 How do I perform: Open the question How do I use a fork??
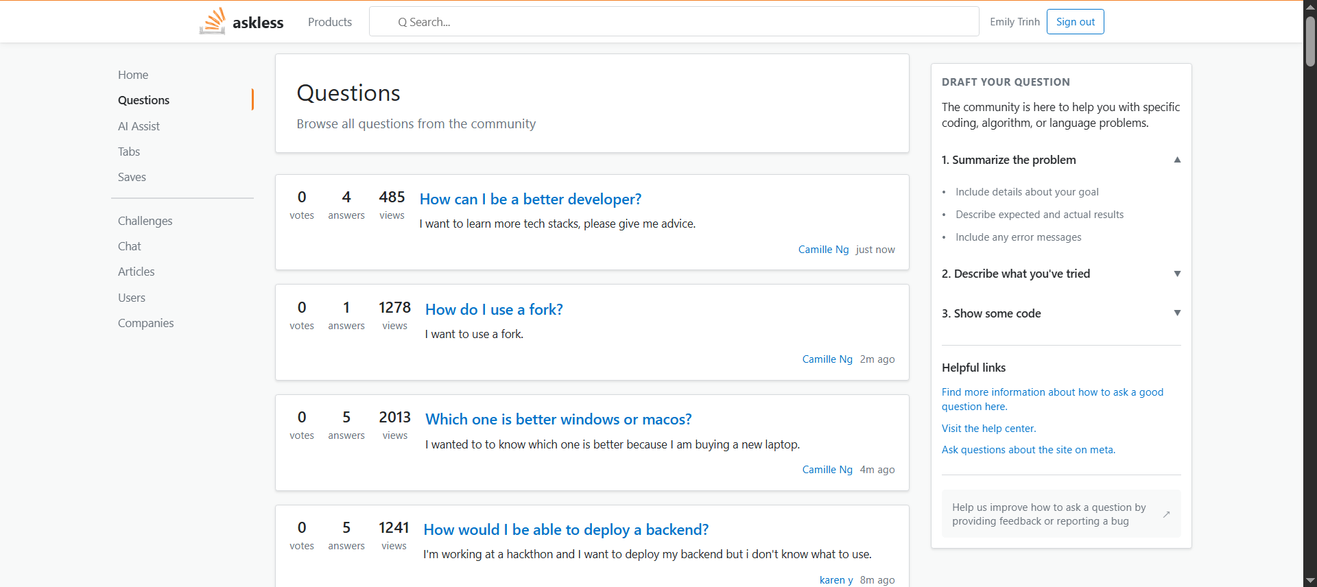(494, 309)
